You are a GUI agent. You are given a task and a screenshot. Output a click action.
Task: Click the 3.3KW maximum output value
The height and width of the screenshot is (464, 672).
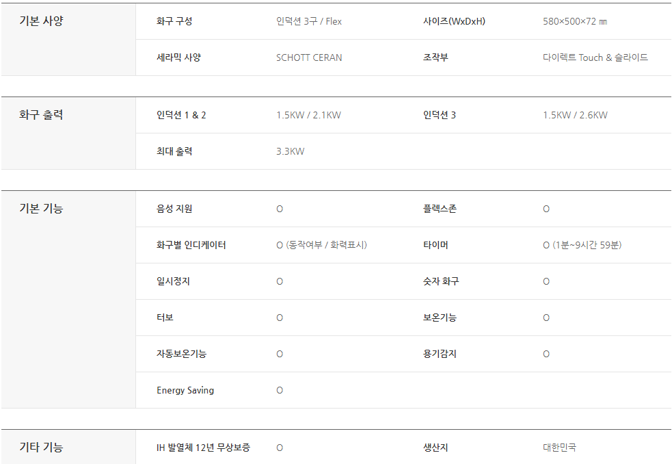(290, 151)
